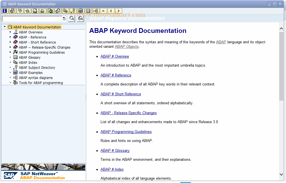Open the ABAP Programming Guidelines content link
This screenshot has height=183, width=286.
click(x=126, y=132)
